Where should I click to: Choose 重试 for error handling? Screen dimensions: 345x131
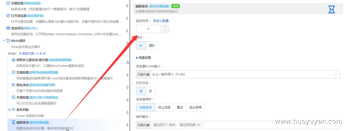(180, 107)
